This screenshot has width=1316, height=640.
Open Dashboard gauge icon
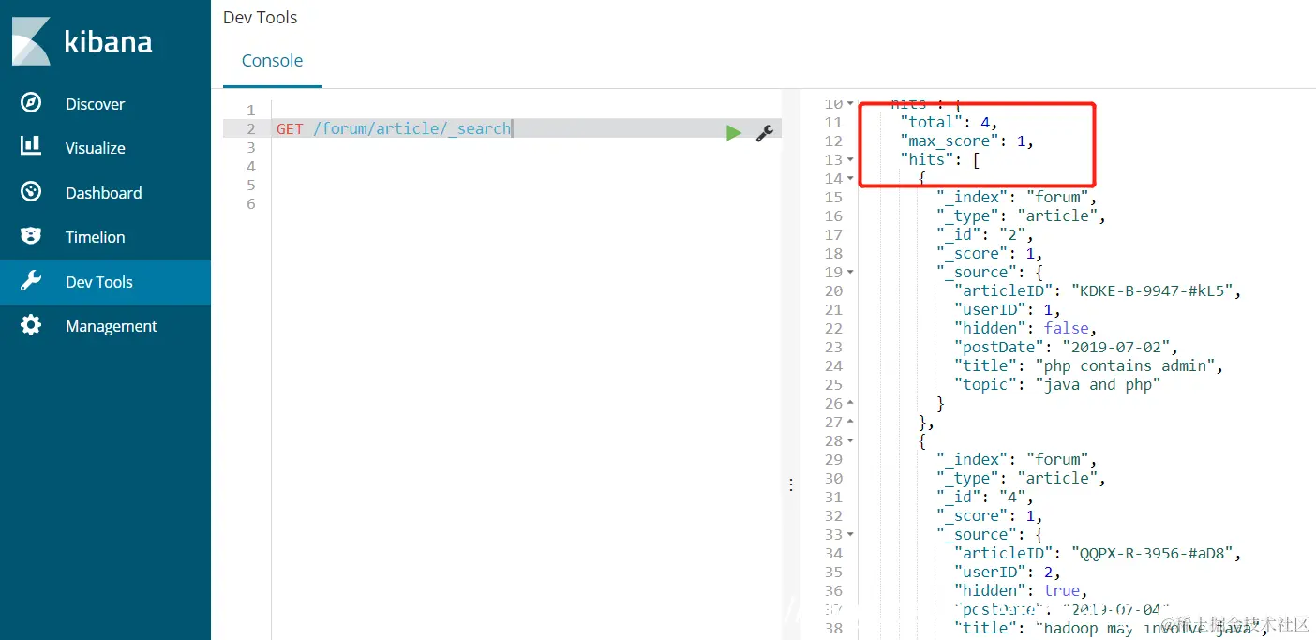[x=31, y=192]
